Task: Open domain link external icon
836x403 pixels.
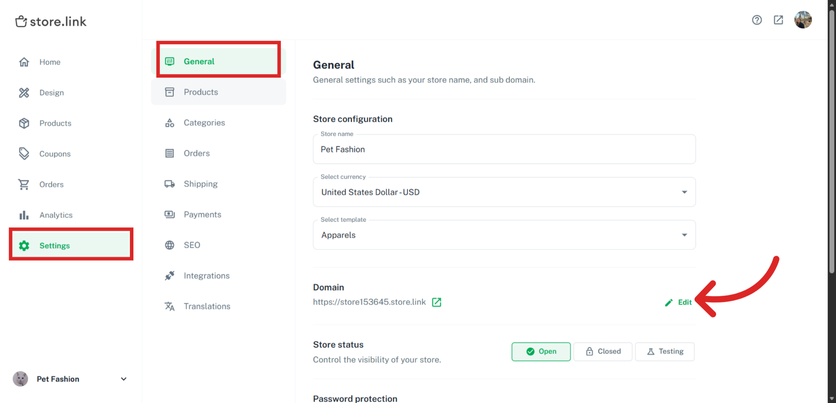Action: (436, 302)
